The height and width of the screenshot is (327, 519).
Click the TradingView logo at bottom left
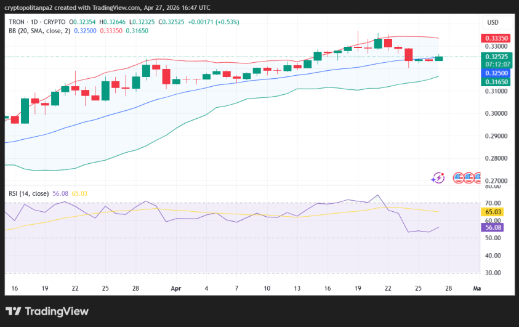(47, 312)
